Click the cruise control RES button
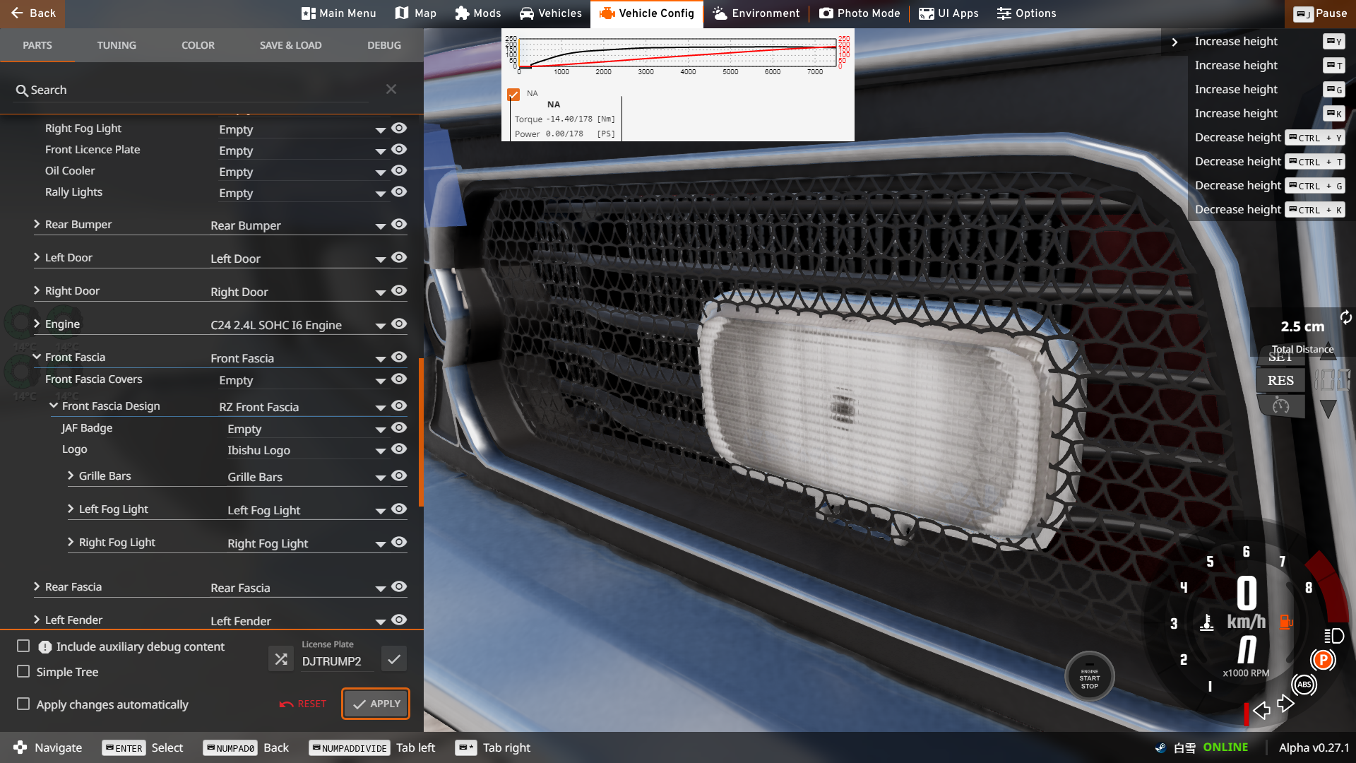The width and height of the screenshot is (1356, 763). tap(1280, 381)
